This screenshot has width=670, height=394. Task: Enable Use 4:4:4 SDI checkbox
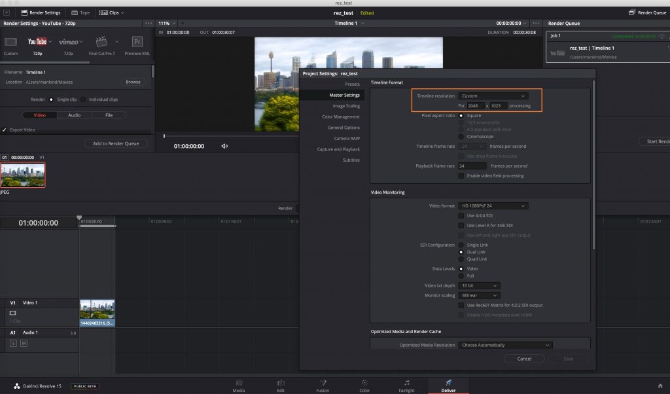(x=461, y=216)
